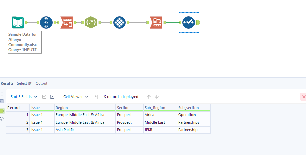Check all fields in results toolbar
Viewport: 306px width, 155px height.
click(x=44, y=97)
